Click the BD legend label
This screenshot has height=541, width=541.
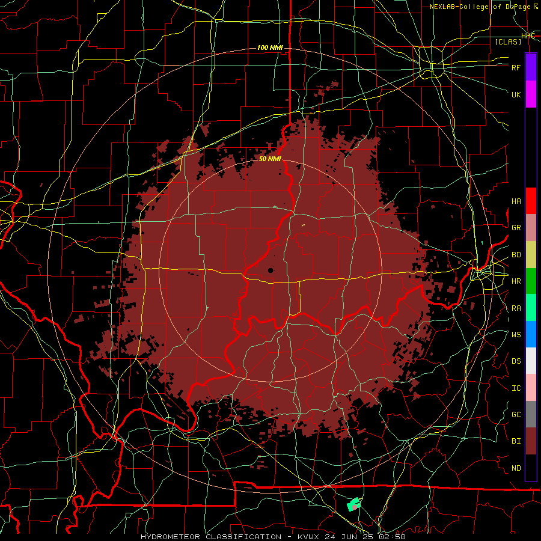click(x=516, y=255)
